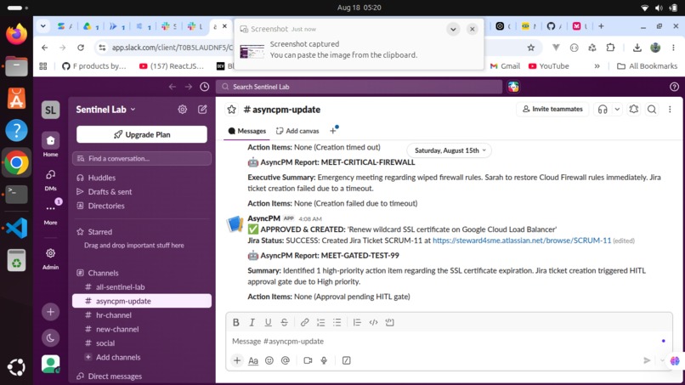The width and height of the screenshot is (685, 385).
Task: Start a huddle with the headphones icon
Action: click(603, 110)
